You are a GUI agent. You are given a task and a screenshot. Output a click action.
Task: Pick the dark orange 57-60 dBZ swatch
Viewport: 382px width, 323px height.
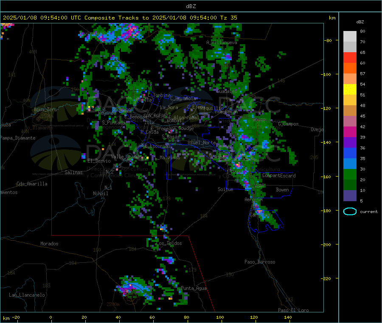point(350,68)
